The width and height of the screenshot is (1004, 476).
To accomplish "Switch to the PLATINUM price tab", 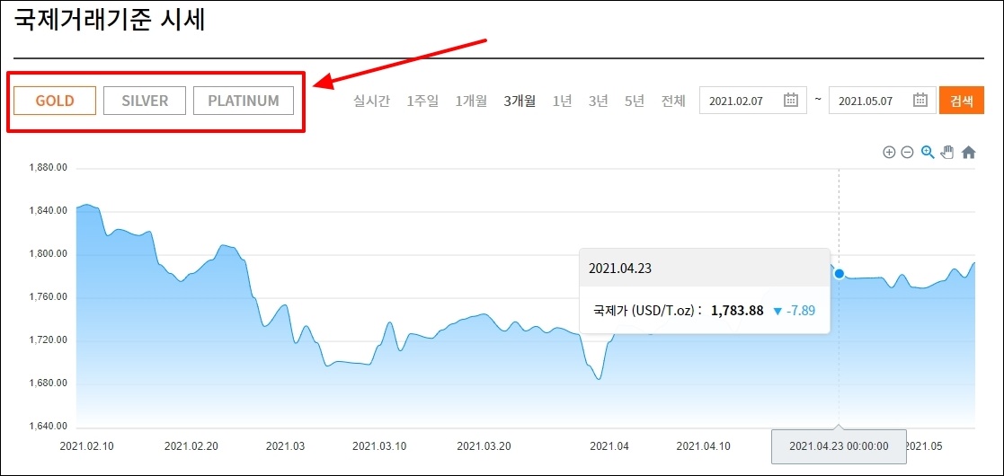I will pyautogui.click(x=244, y=101).
